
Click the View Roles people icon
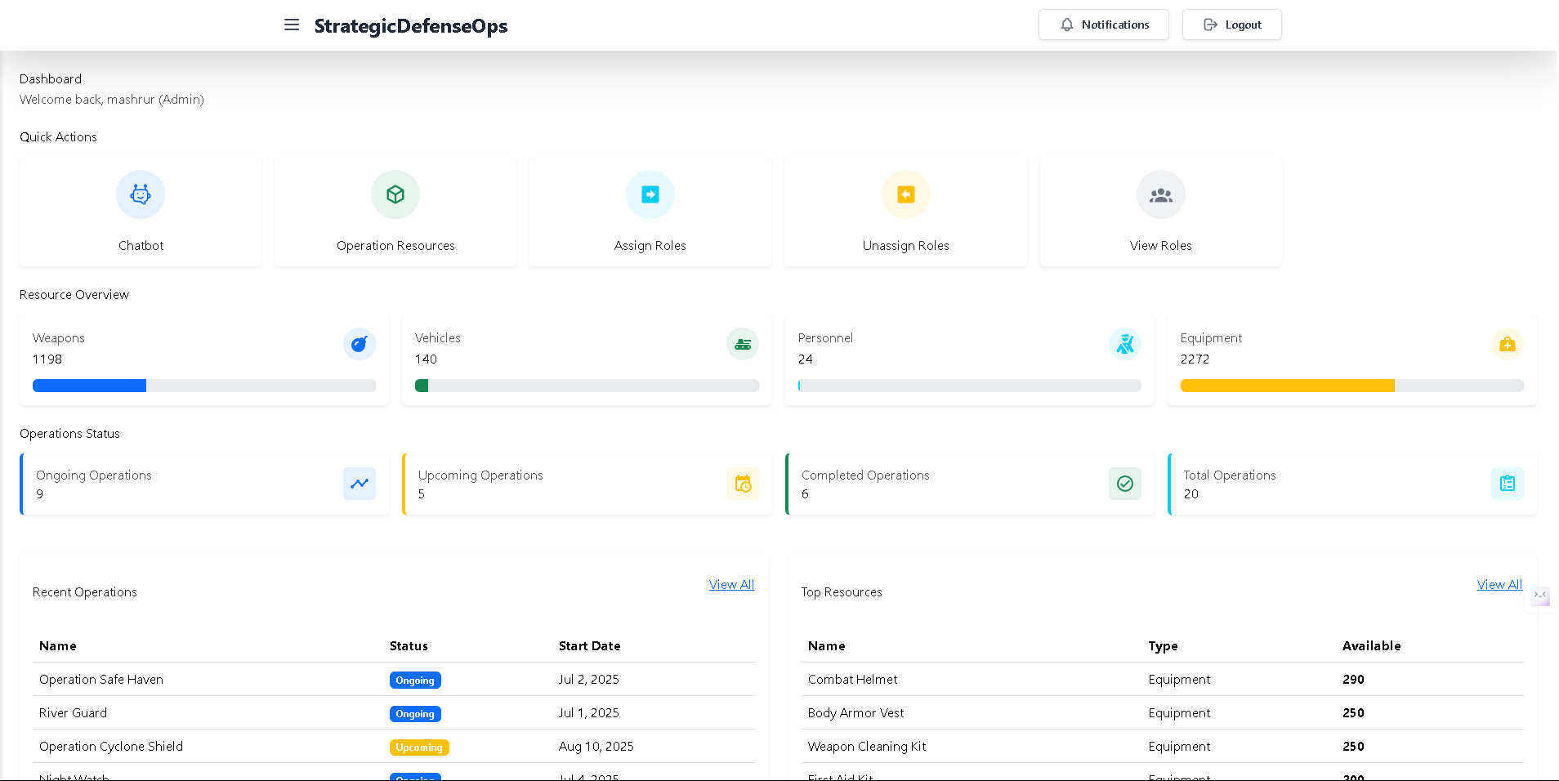coord(1161,194)
